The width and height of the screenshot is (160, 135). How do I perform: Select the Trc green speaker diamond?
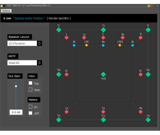103,120
